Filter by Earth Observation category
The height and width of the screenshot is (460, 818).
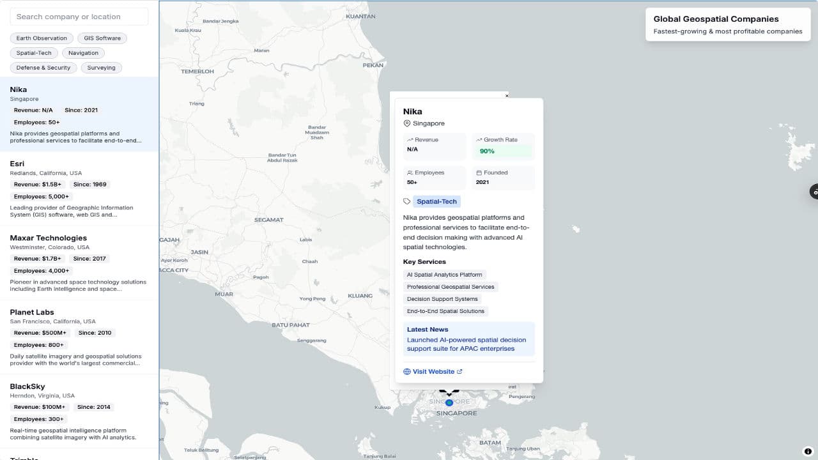coord(42,38)
